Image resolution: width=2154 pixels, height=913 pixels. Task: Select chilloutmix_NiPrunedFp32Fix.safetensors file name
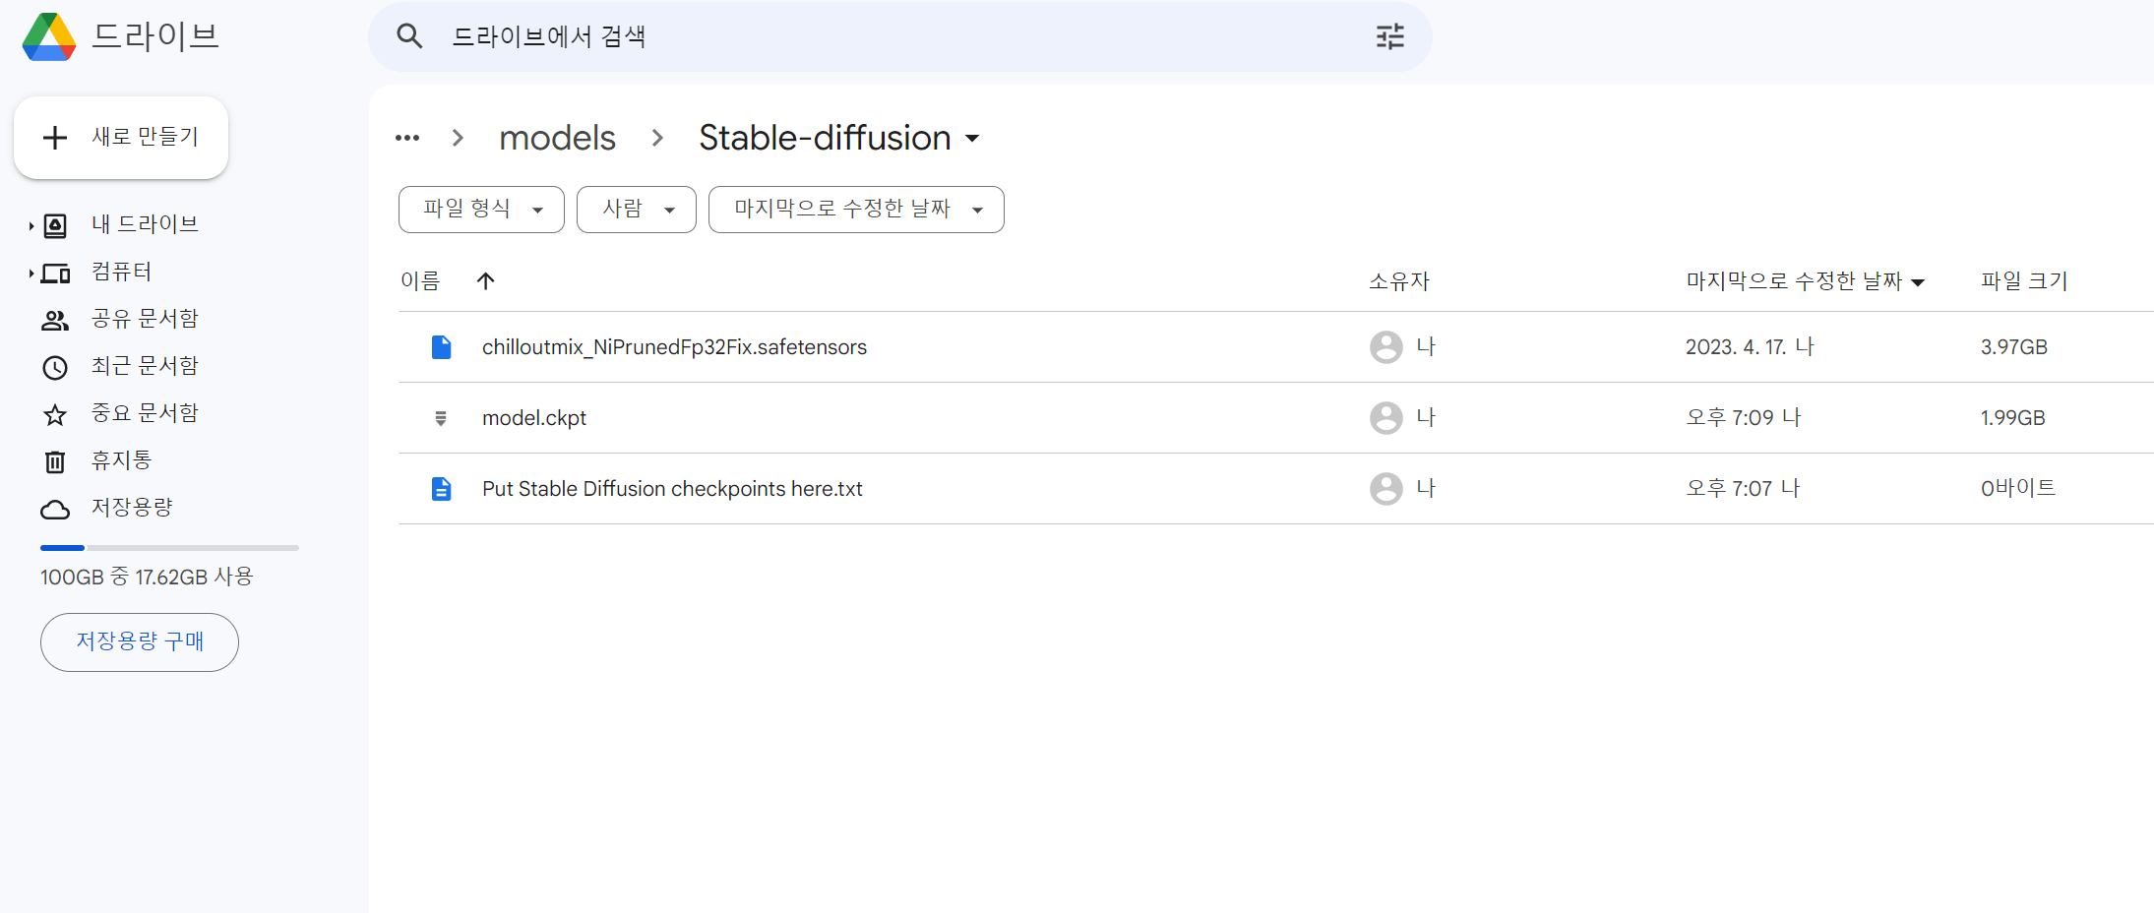[x=674, y=347]
